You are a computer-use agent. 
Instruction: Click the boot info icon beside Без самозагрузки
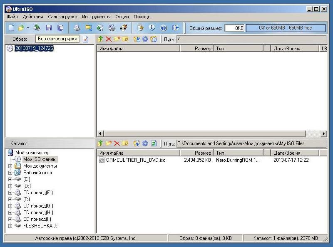[85, 39]
